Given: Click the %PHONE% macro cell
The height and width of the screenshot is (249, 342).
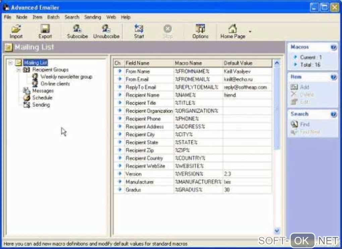Looking at the screenshot, I should (198, 119).
